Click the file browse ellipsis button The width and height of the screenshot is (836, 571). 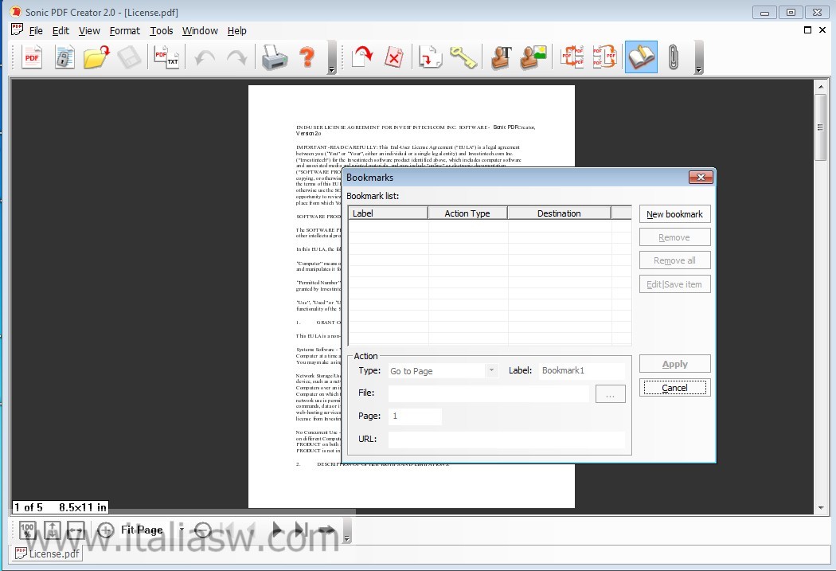tap(610, 394)
